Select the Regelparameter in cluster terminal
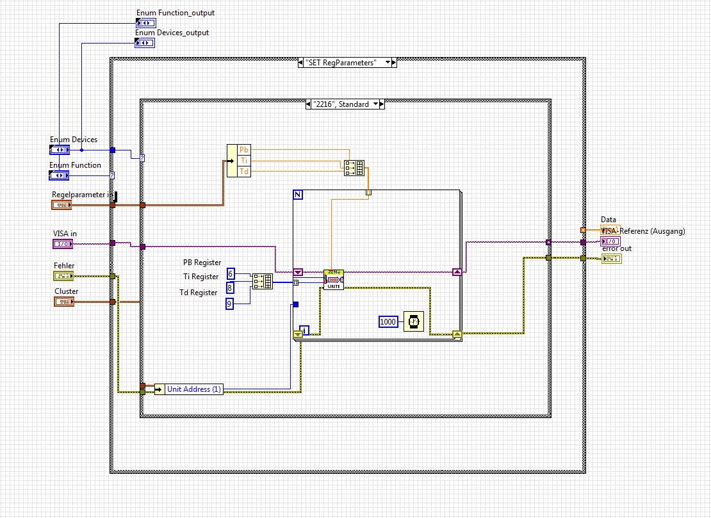This screenshot has height=518, width=711. point(61,206)
